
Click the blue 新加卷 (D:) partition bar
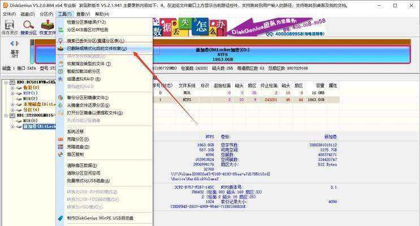coord(222,54)
